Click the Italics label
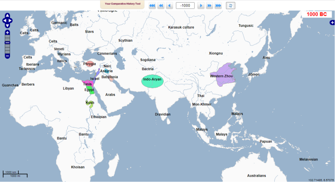 62,61
